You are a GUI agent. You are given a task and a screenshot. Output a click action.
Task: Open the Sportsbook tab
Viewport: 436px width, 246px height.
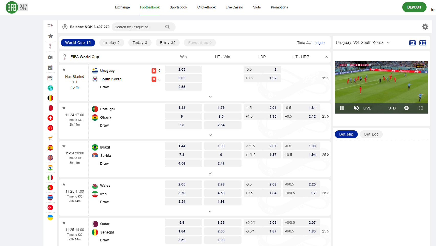click(178, 7)
